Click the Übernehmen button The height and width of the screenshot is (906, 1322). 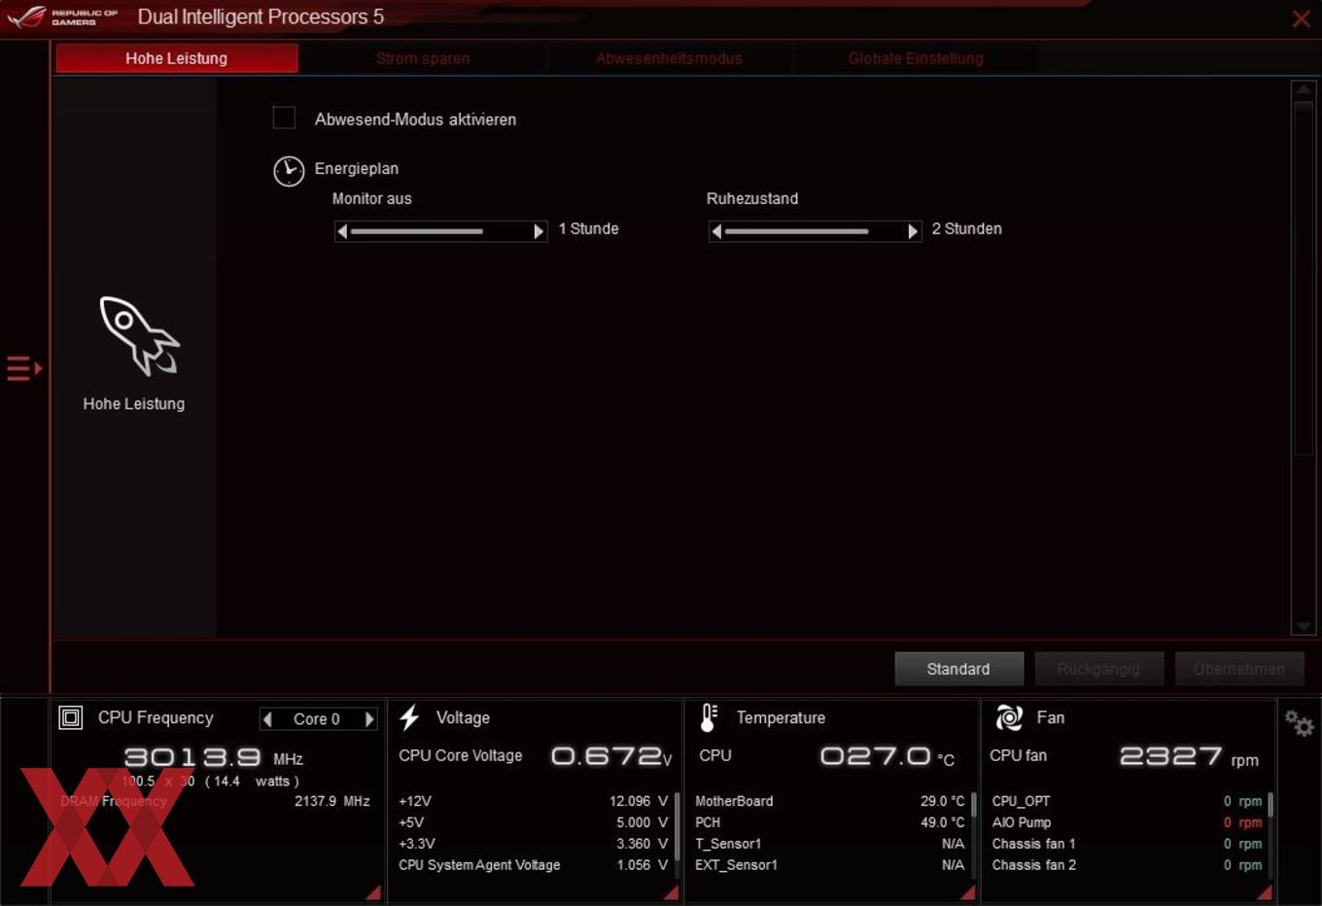tap(1239, 669)
